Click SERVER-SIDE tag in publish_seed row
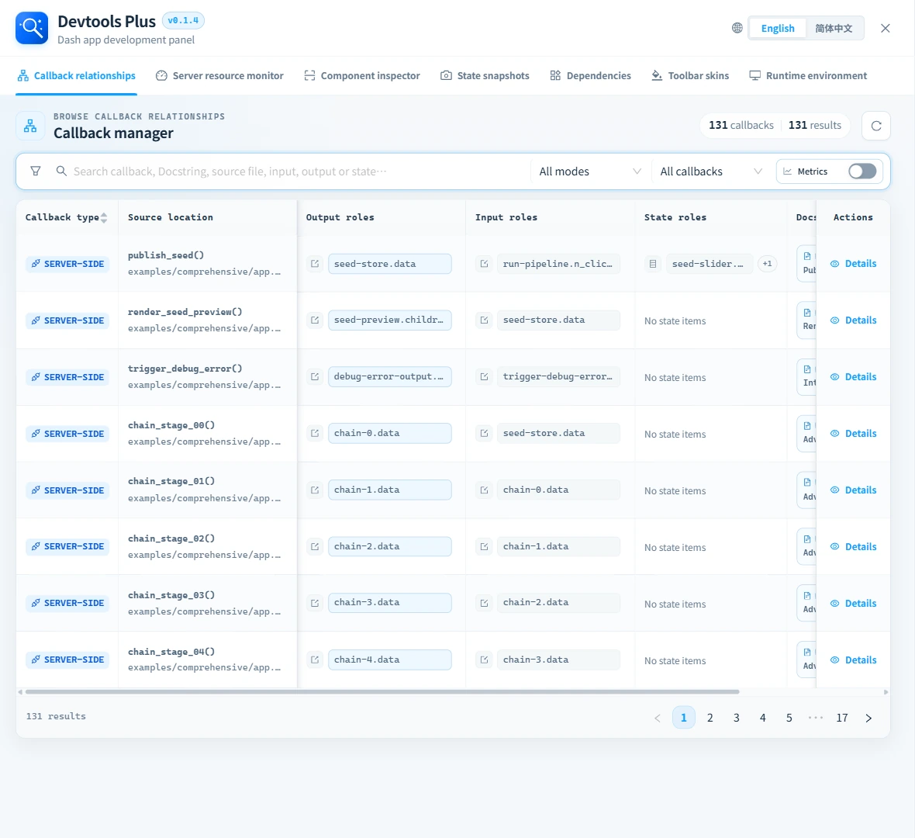Screen dimensions: 915x838 67,264
